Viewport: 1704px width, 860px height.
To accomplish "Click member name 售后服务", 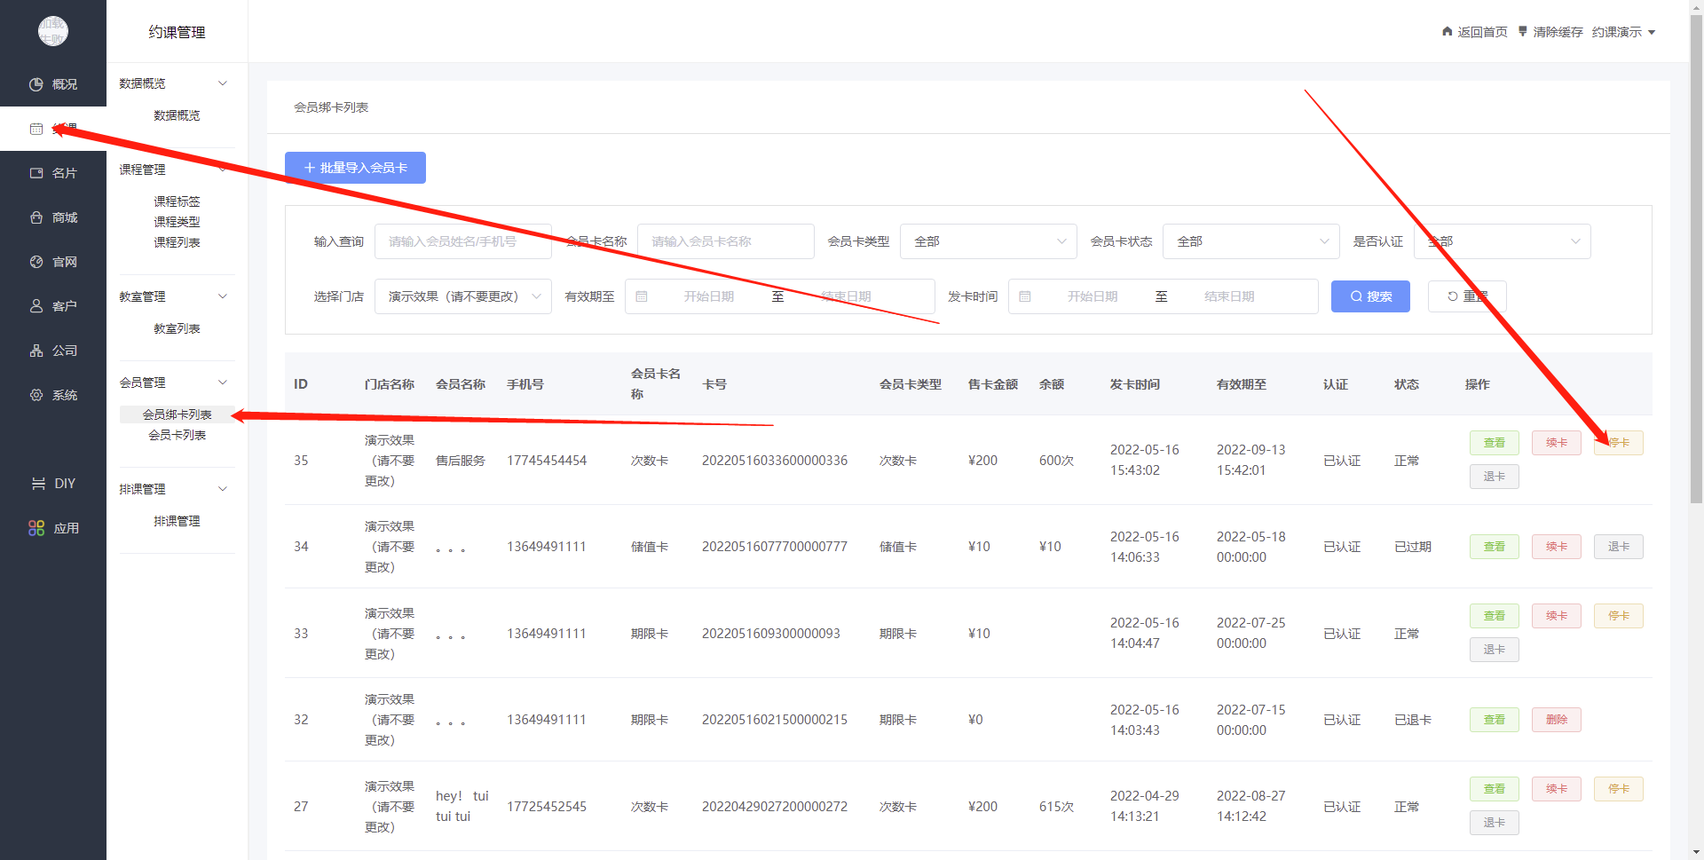I will pos(461,461).
